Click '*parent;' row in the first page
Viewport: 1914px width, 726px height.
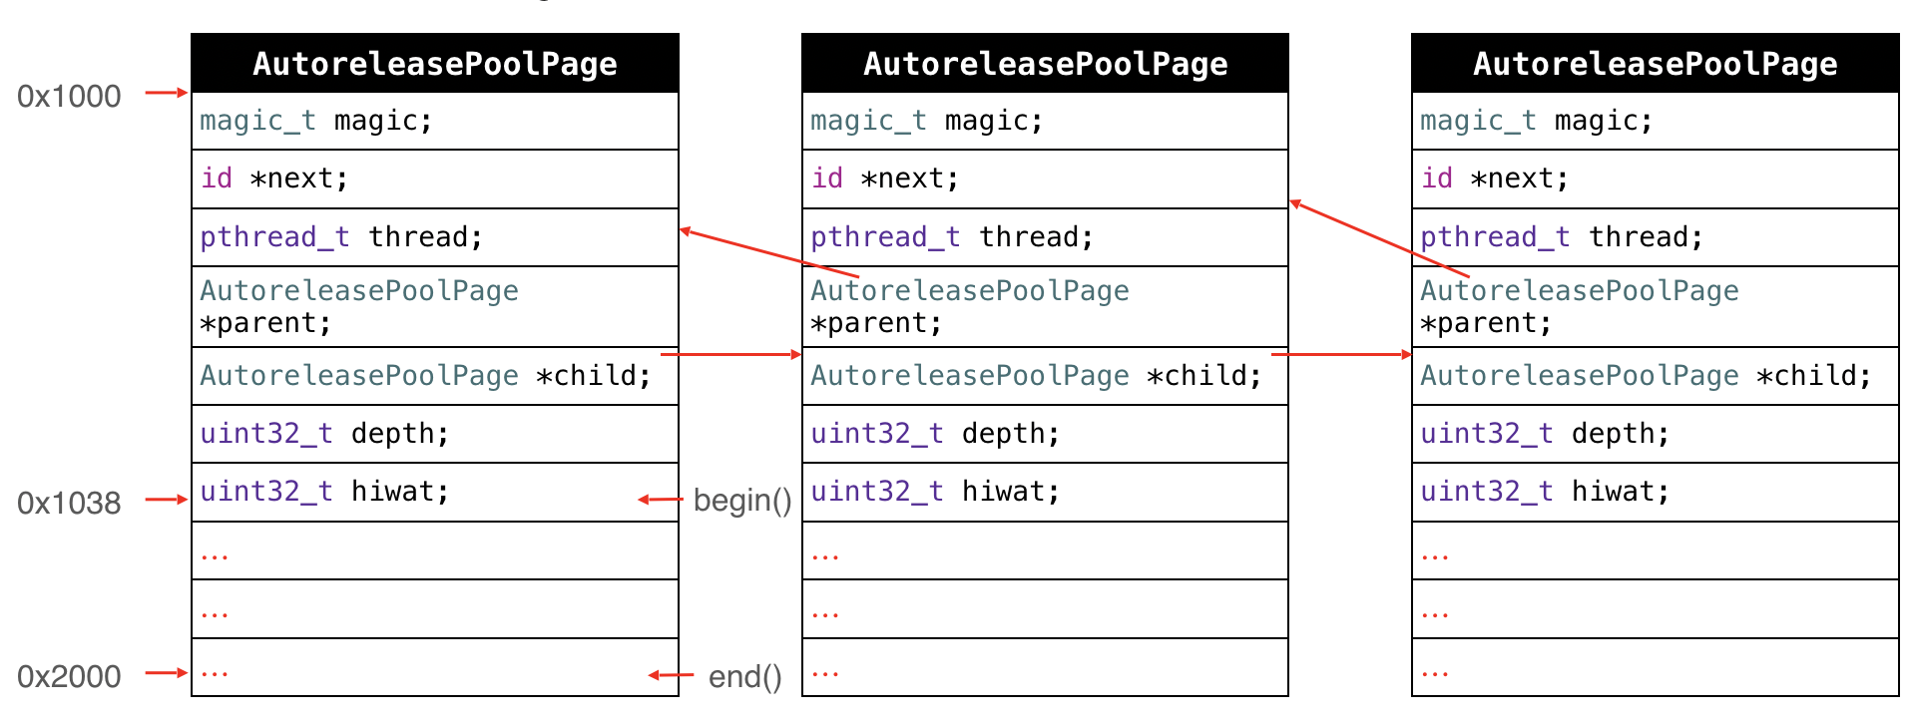tap(435, 307)
